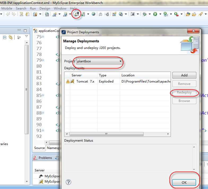This screenshot has height=189, width=208.
Task: Click line number 83 in the editor
Action: [39, 84]
